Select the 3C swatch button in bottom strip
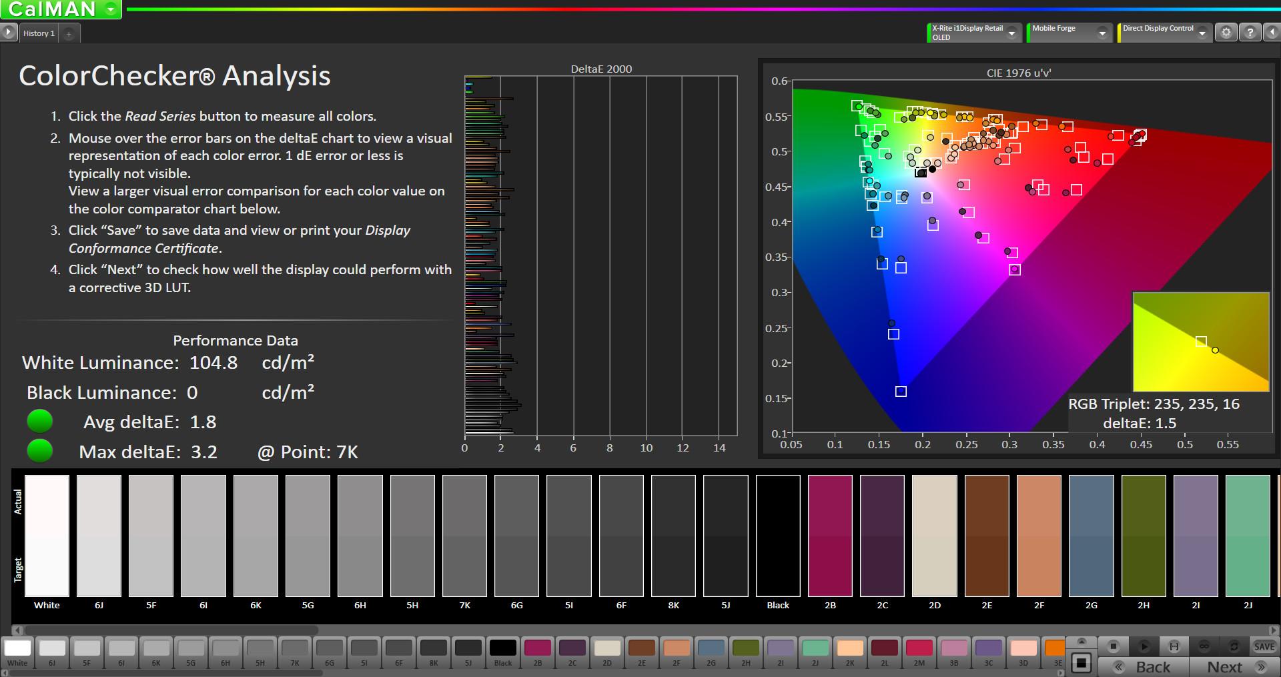This screenshot has width=1281, height=677. [989, 653]
